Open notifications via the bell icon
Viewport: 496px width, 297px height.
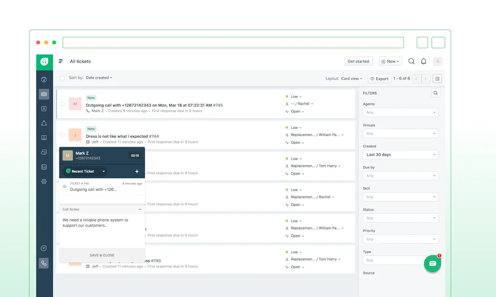[423, 61]
